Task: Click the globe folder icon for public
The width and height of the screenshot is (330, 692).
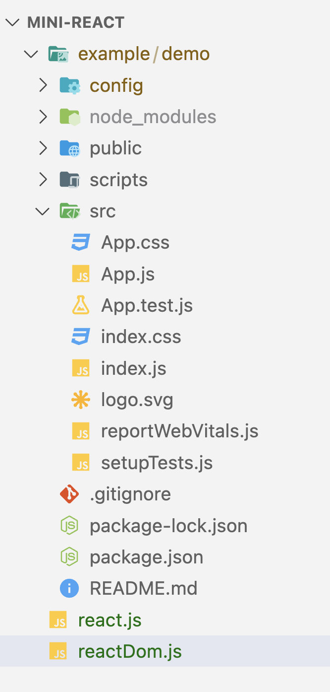Action: [69, 148]
